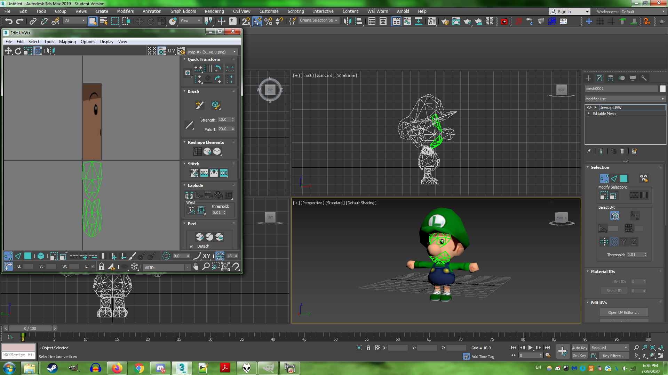668x375 pixels.
Task: Toggle soft selection XY falloff space
Action: [x=207, y=256]
